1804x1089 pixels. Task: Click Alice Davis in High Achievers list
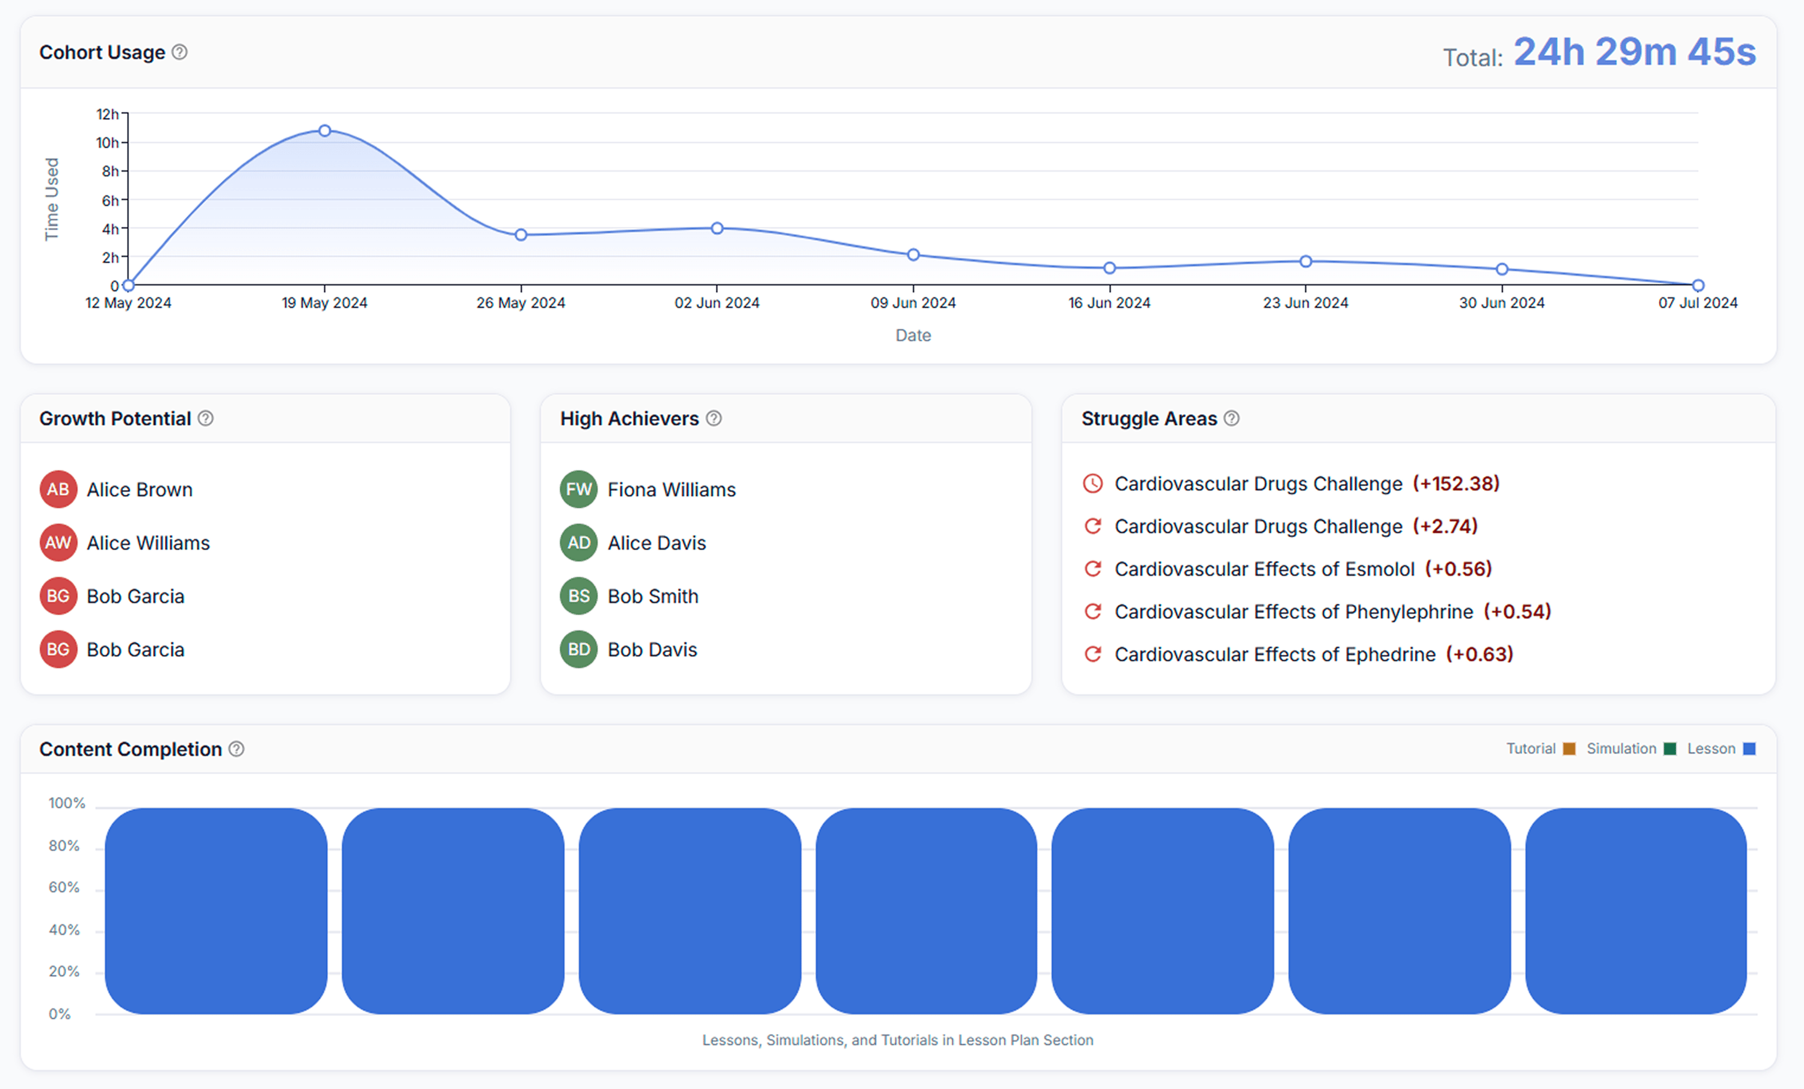click(x=656, y=542)
